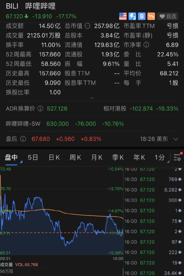
Task: Tap the 平均价 value 68.212
Action: click(x=169, y=73)
